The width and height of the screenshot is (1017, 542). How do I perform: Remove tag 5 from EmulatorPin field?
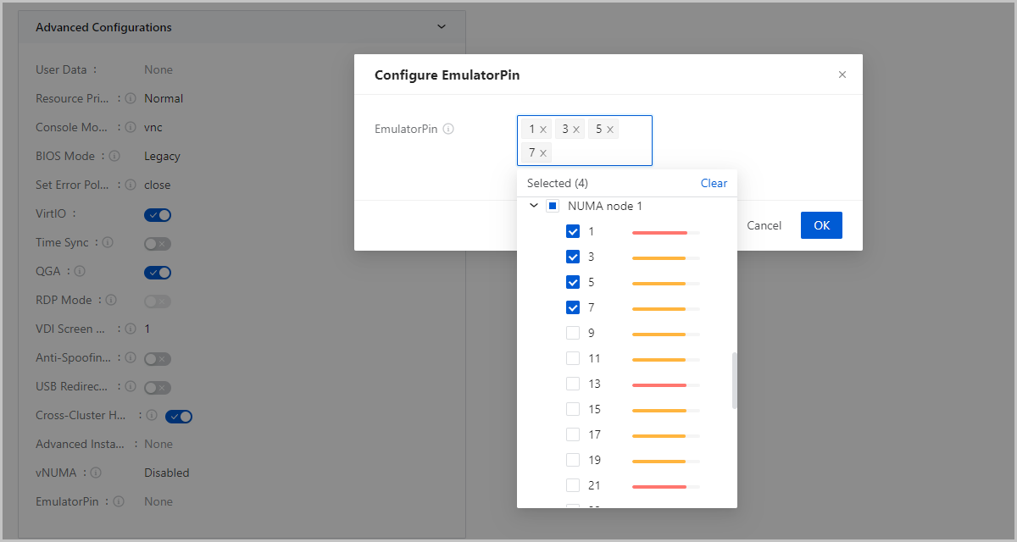(610, 130)
